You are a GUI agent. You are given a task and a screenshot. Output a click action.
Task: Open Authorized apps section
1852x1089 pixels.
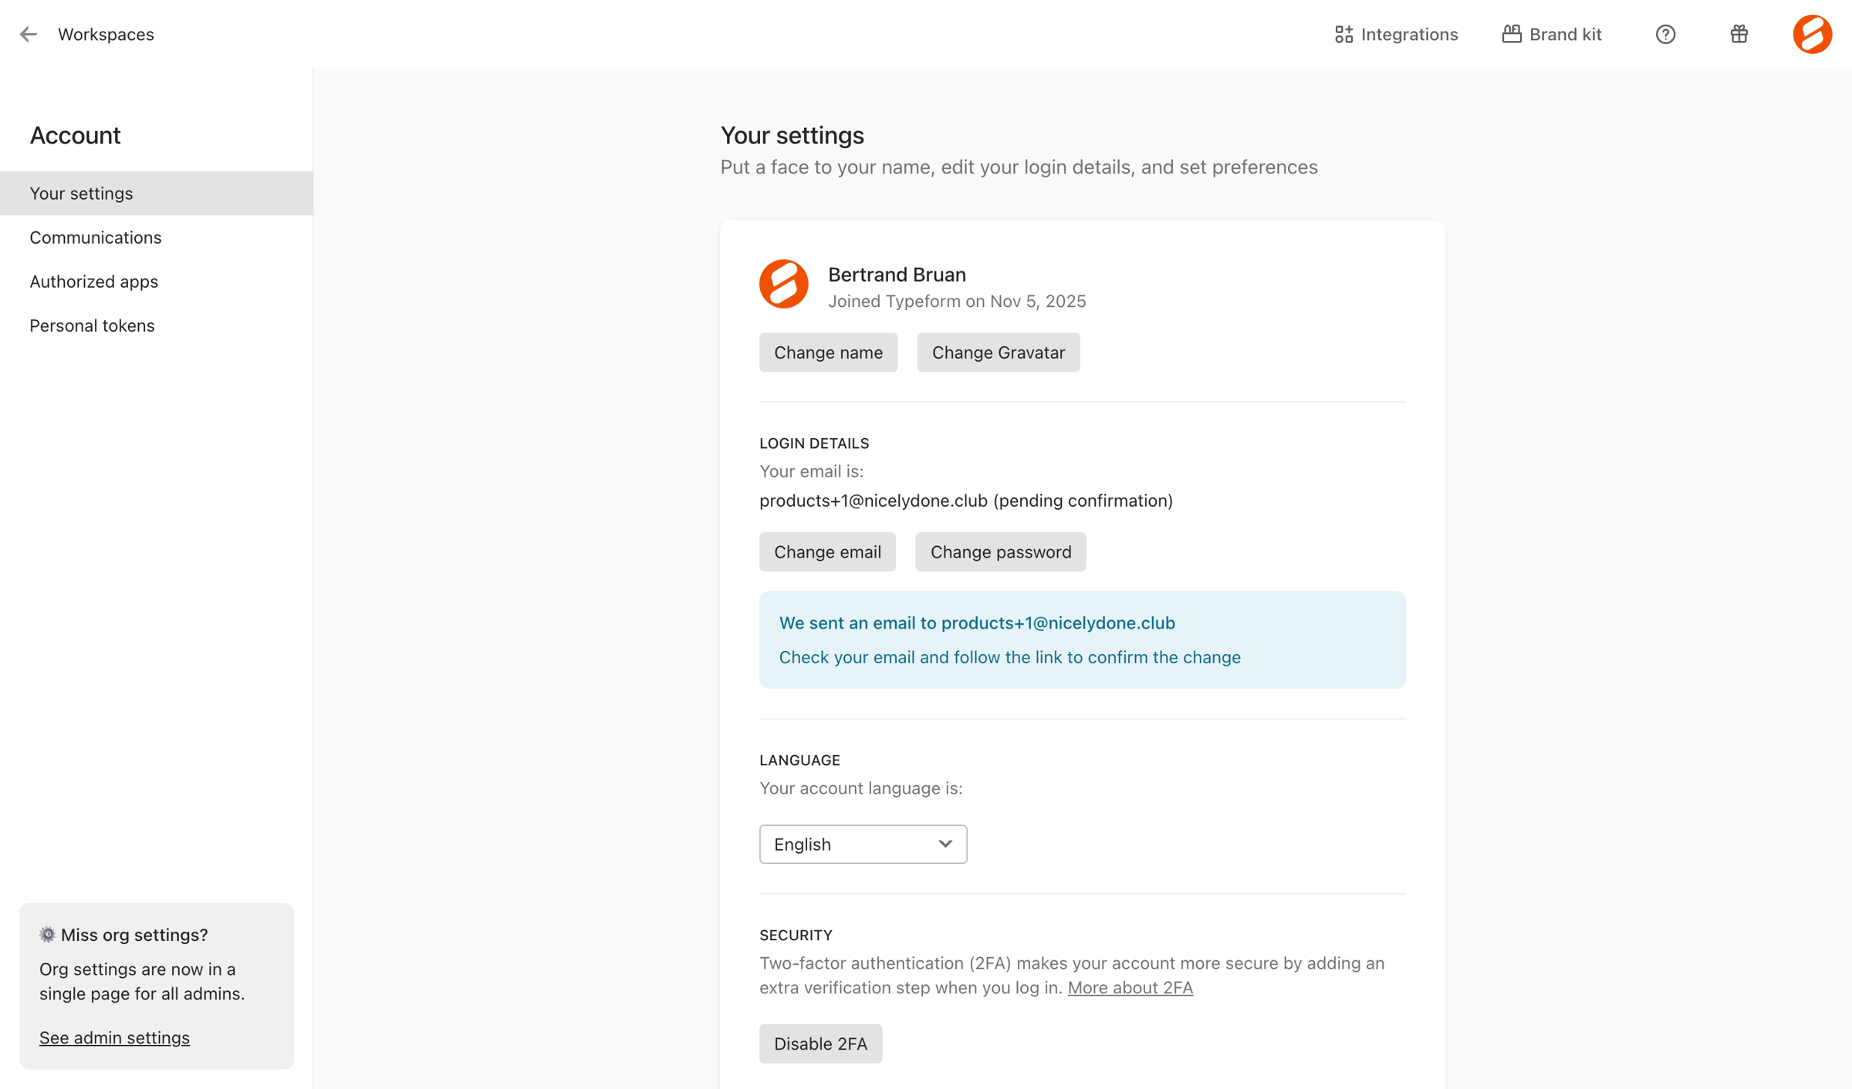157,281
